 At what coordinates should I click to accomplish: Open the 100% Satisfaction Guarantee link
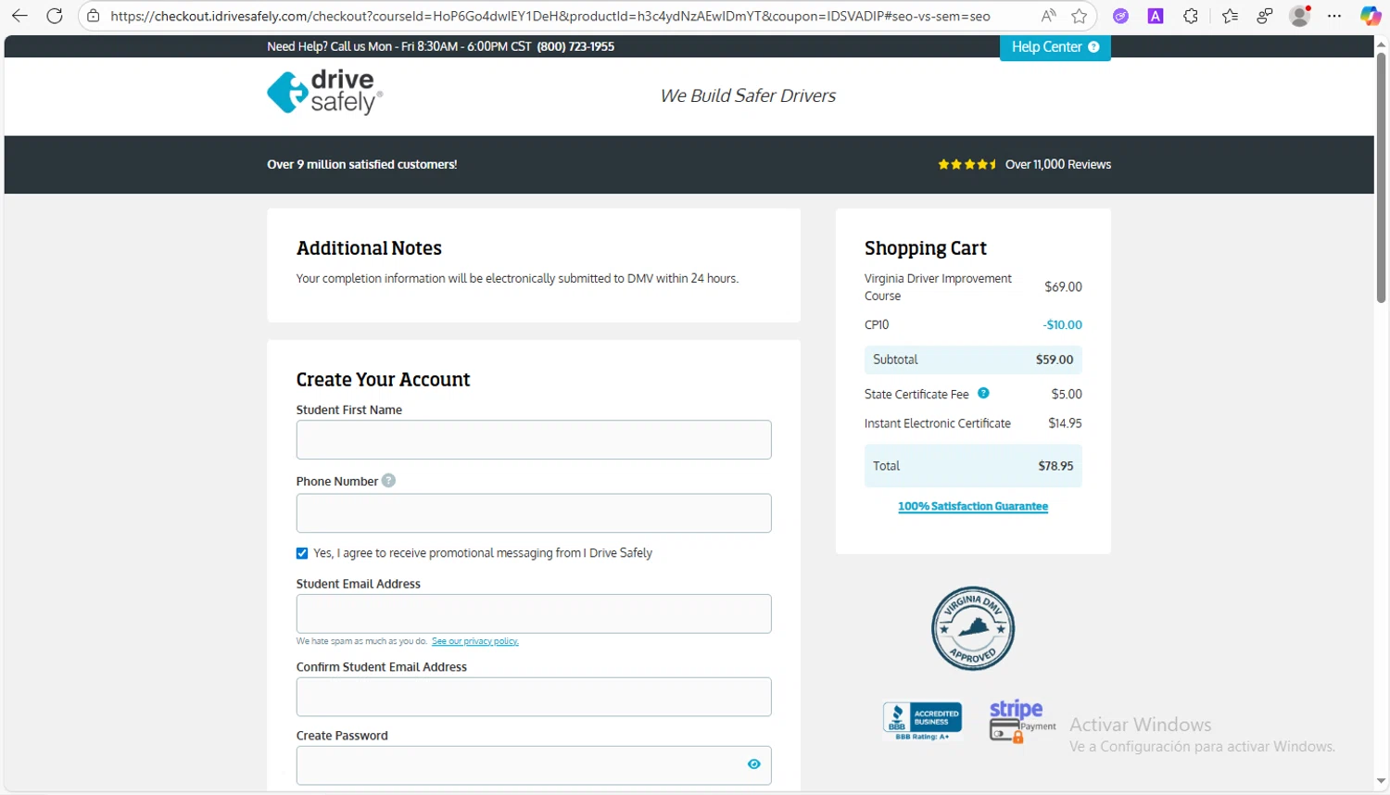pos(973,506)
